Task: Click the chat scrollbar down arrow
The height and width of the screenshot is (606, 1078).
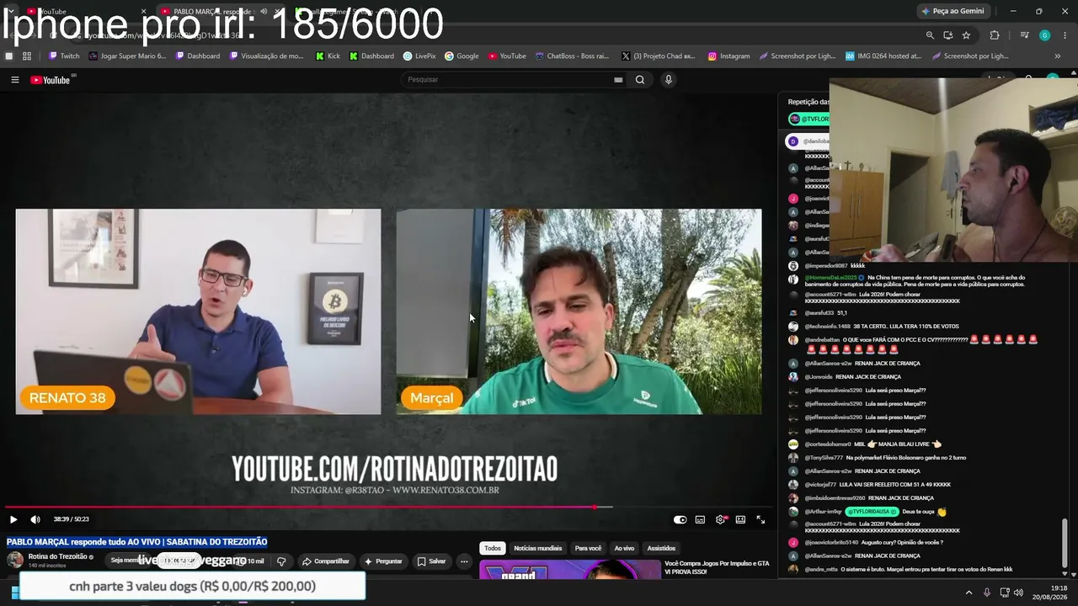Action: (x=1065, y=573)
